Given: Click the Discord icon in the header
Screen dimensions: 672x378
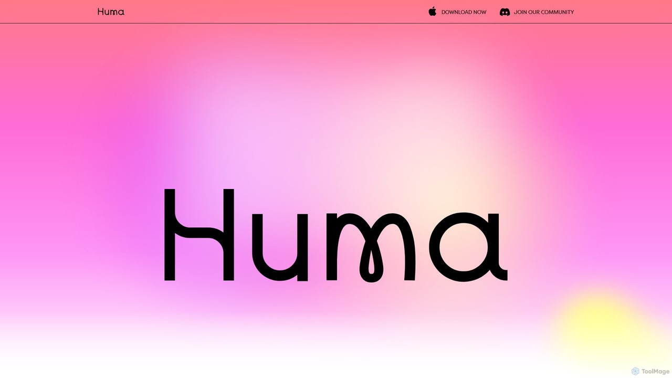Looking at the screenshot, I should pos(505,12).
